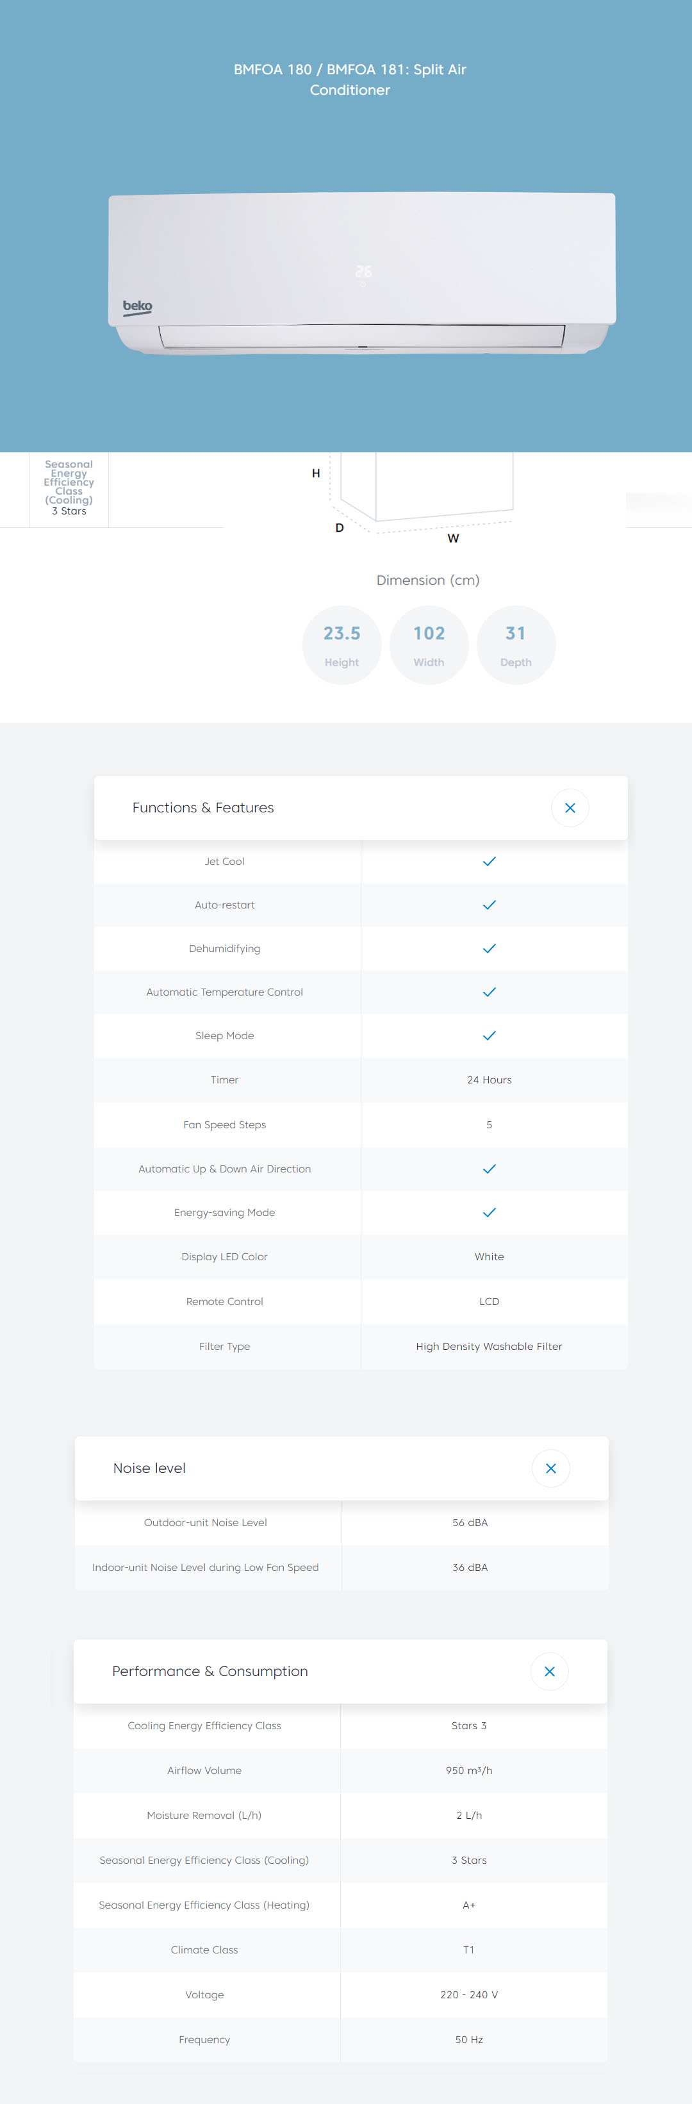Click the Energy-saving Mode checkmark icon

pos(489,1212)
